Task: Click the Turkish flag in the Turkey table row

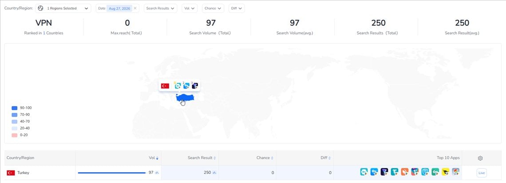Action: [x=11, y=173]
